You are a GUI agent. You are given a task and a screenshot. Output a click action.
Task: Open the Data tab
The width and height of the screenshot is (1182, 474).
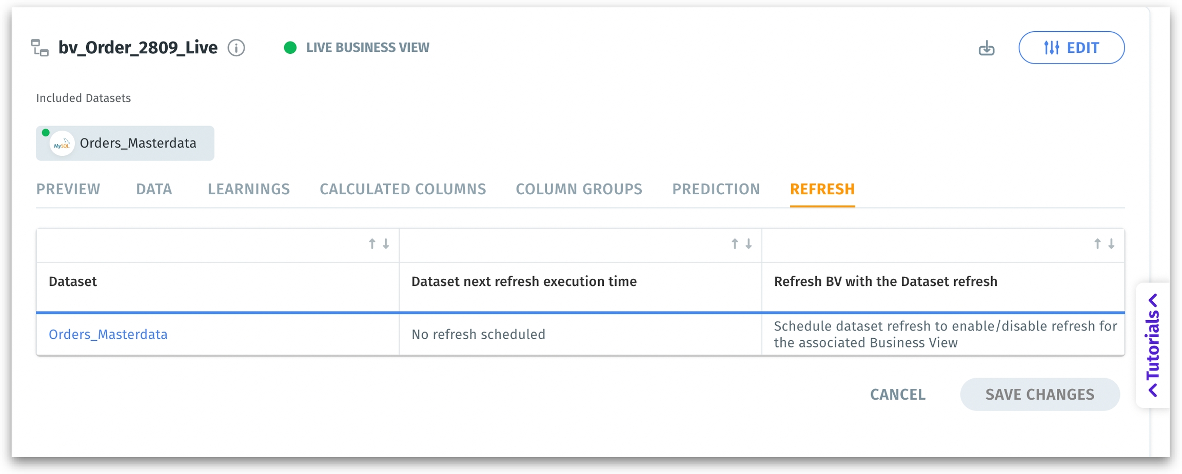coord(154,189)
